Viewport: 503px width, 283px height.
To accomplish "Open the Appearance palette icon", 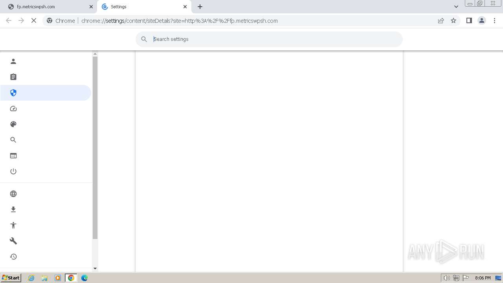I will coord(13,124).
